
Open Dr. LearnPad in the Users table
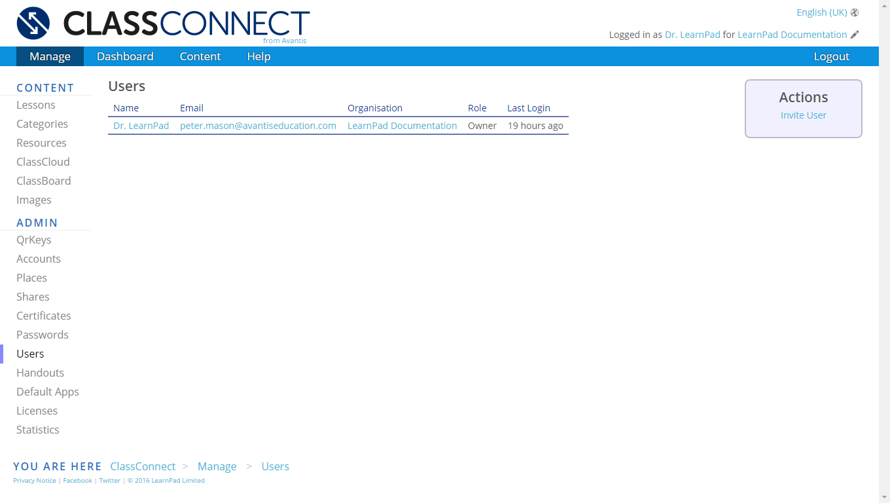[141, 126]
